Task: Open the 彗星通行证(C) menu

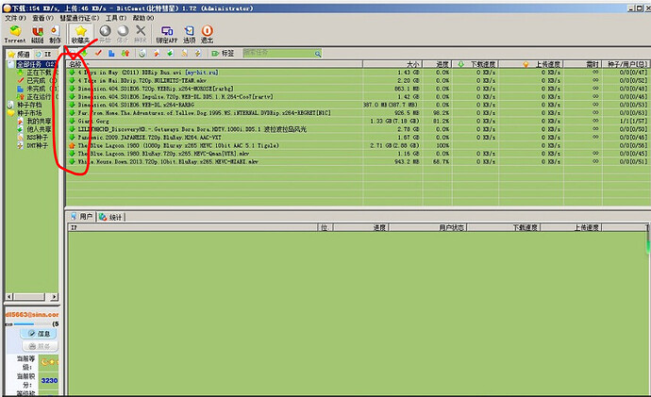Action: [79, 18]
